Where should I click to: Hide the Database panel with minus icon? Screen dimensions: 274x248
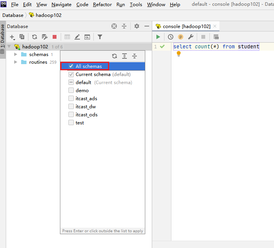tap(147, 26)
